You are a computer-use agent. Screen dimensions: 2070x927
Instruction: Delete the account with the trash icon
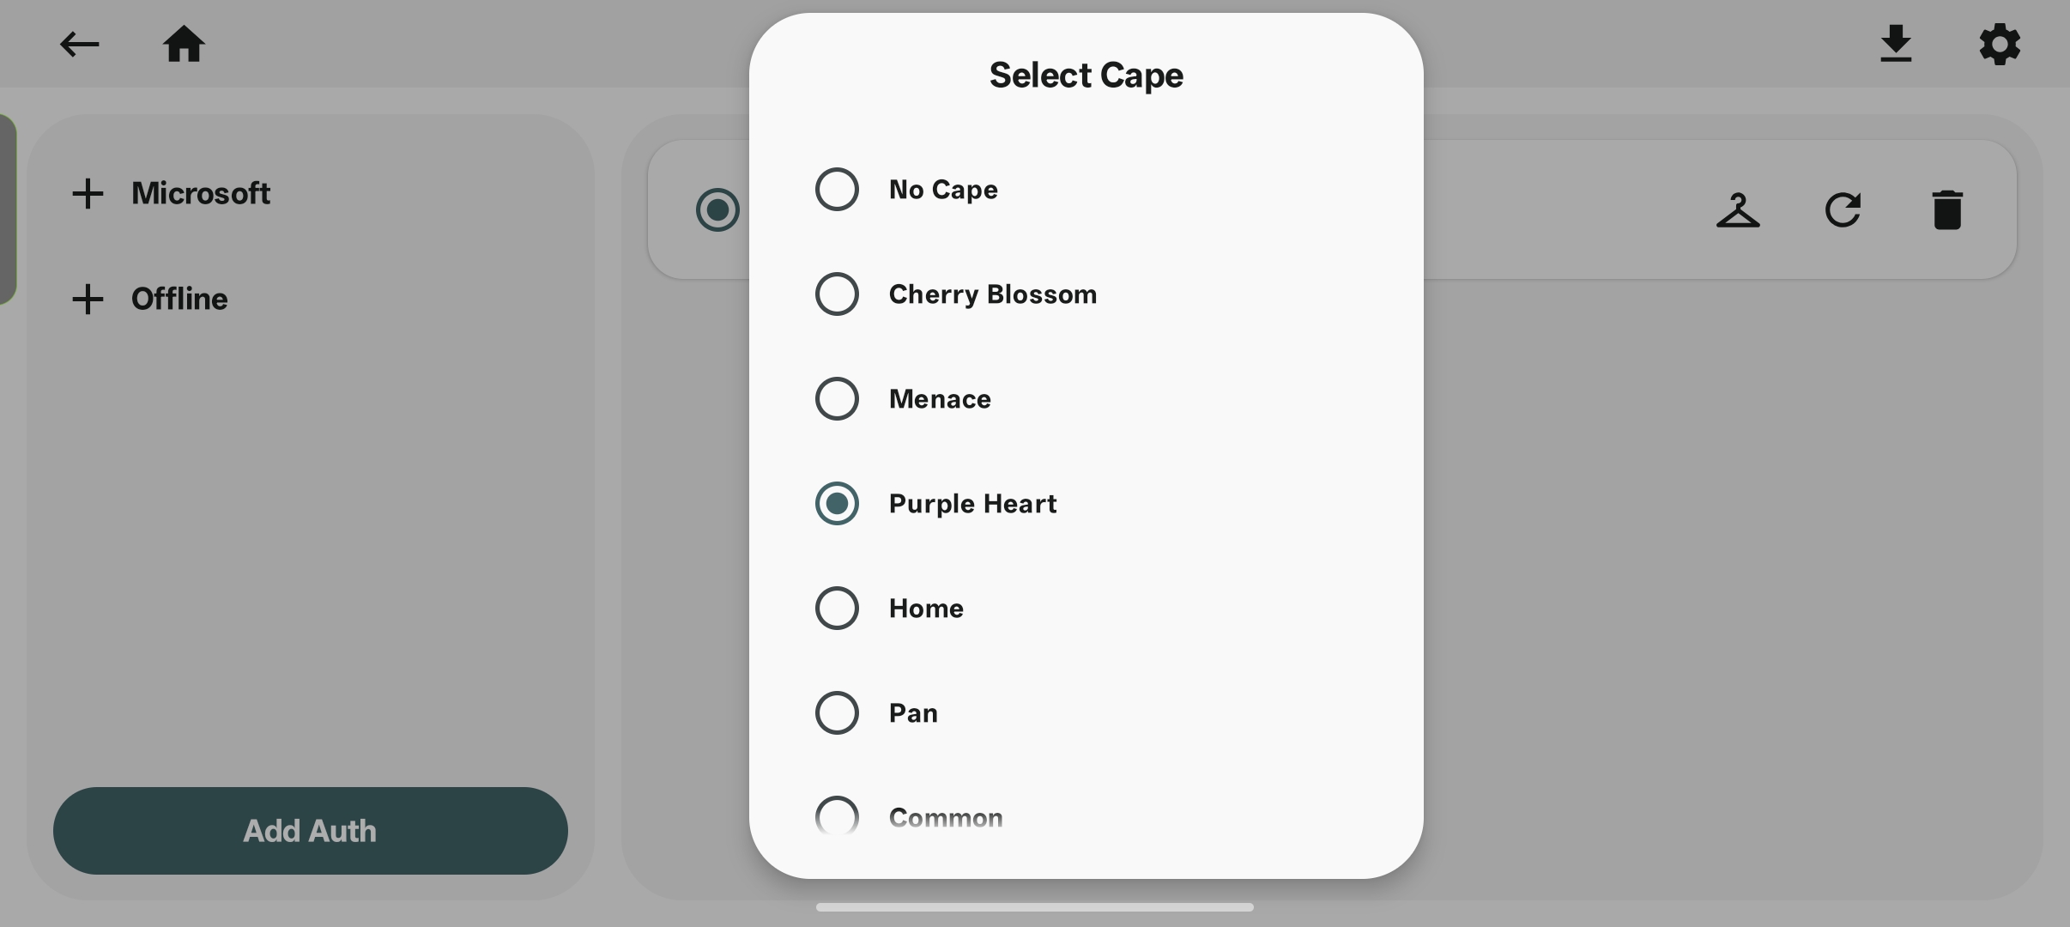click(1948, 209)
